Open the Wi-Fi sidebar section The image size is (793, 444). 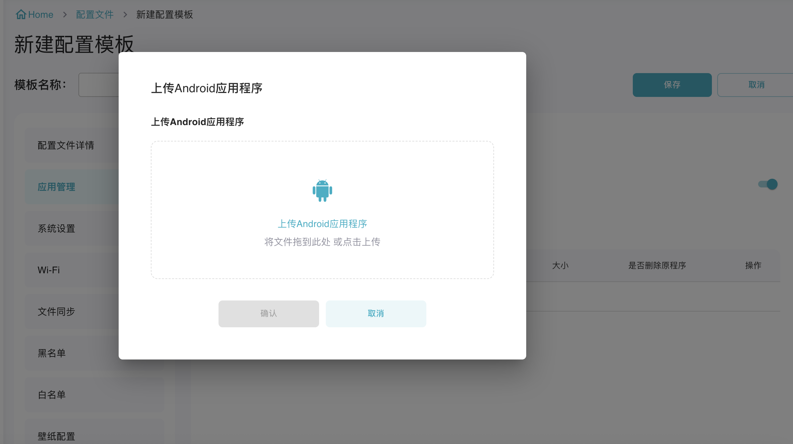[49, 270]
